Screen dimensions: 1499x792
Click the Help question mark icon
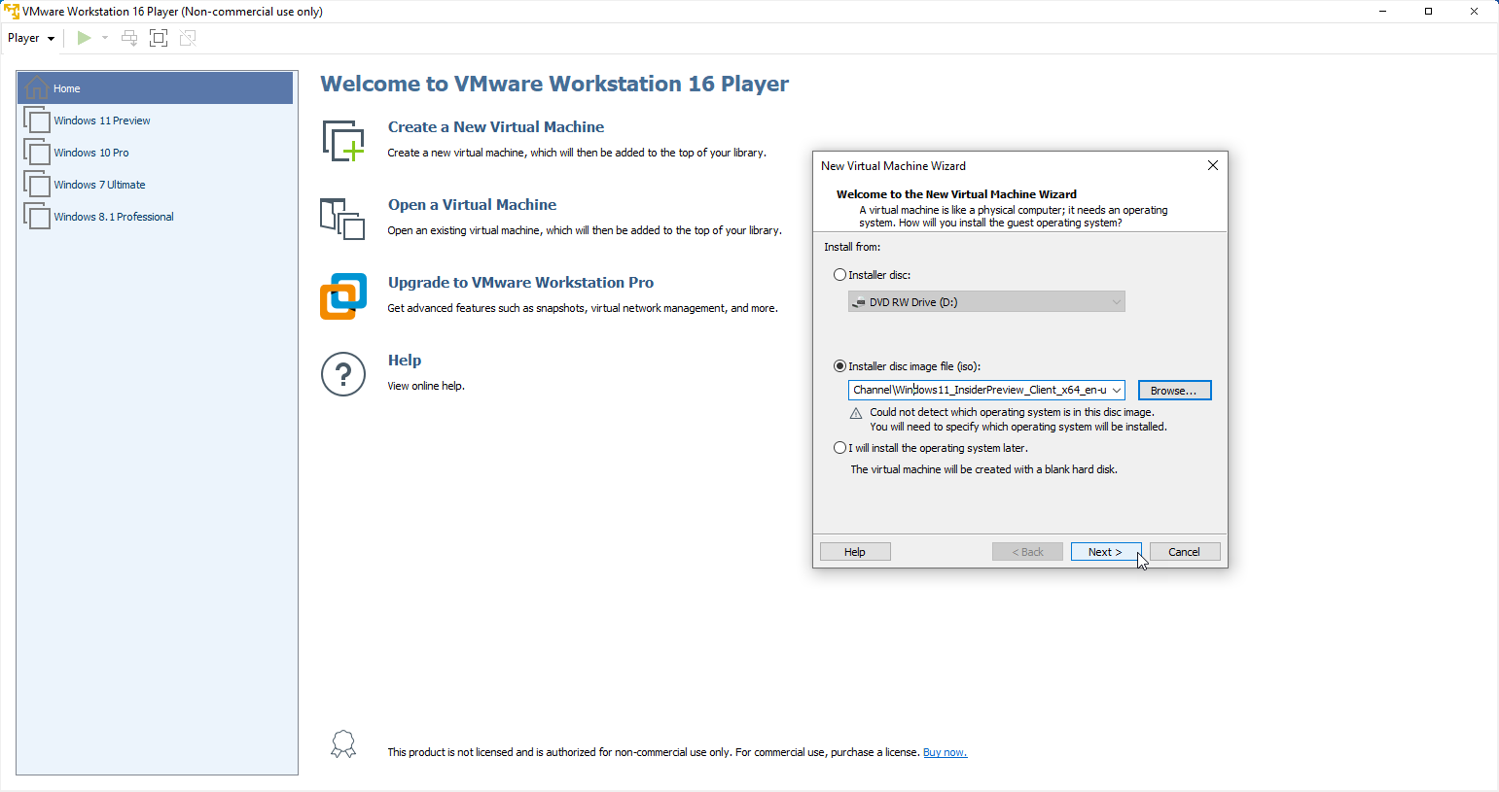(x=343, y=374)
